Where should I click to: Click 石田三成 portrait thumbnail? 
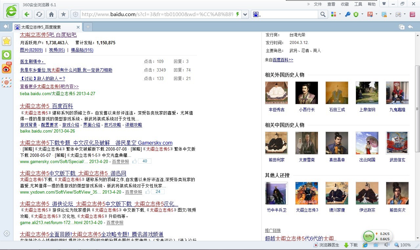pos(337,93)
